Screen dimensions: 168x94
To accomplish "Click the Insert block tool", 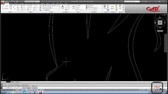I will click(73, 7).
